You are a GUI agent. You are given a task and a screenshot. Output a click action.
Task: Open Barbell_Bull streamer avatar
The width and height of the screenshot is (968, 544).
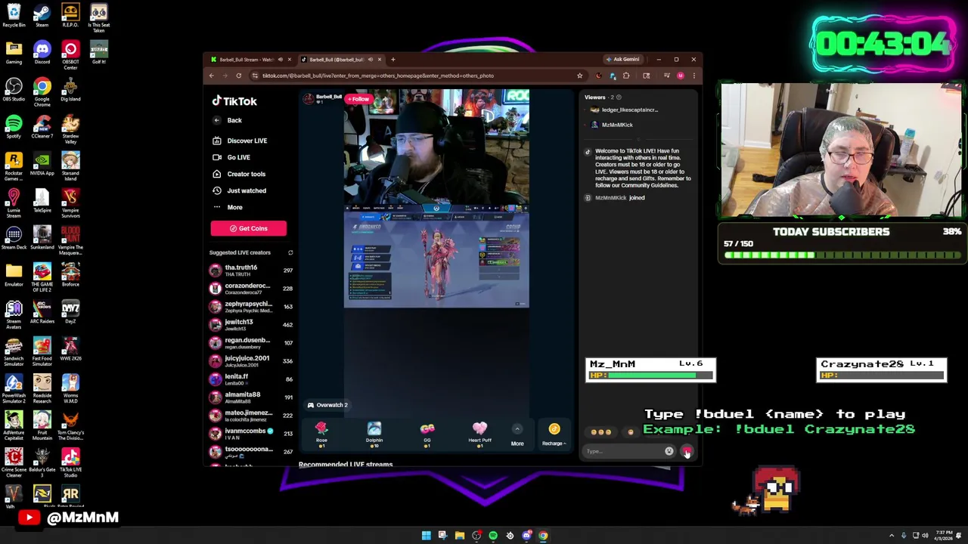[x=309, y=99]
